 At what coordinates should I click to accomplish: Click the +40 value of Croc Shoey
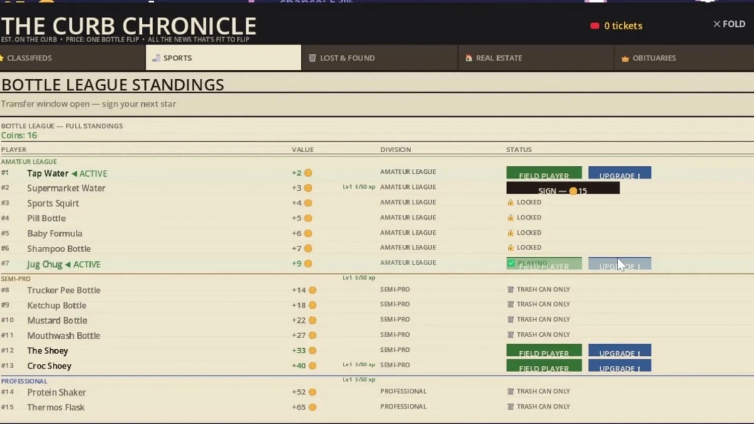[298, 366]
